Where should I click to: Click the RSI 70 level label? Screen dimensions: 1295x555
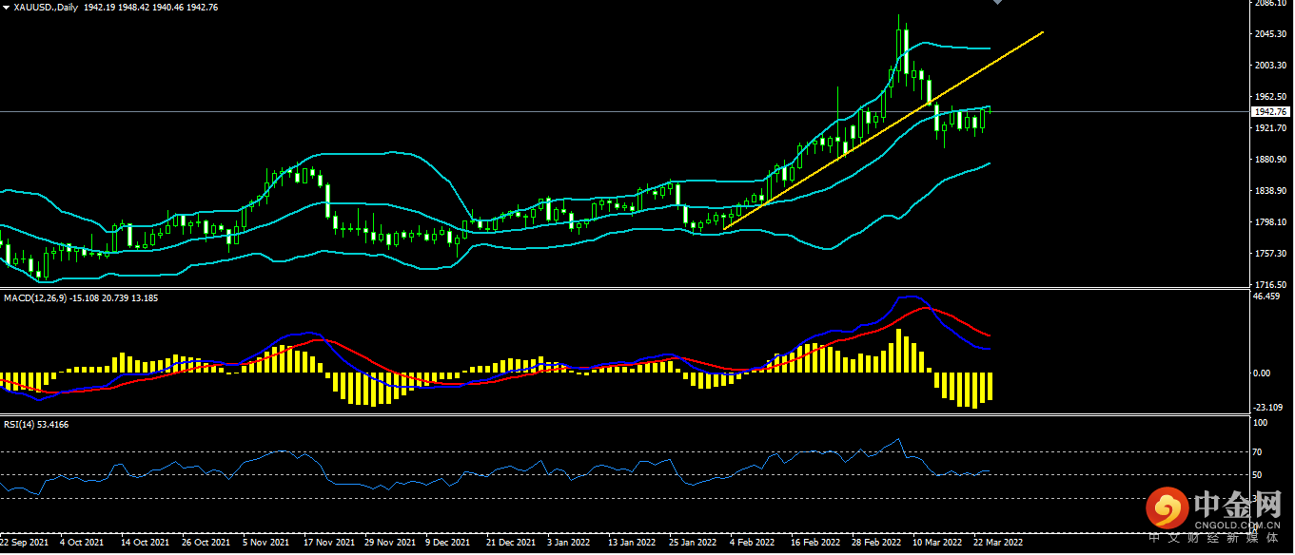(x=1258, y=452)
